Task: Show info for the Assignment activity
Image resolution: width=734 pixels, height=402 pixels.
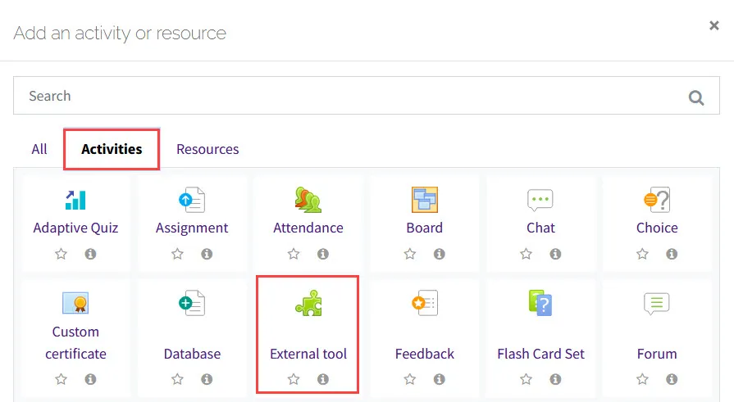Action: pyautogui.click(x=207, y=254)
